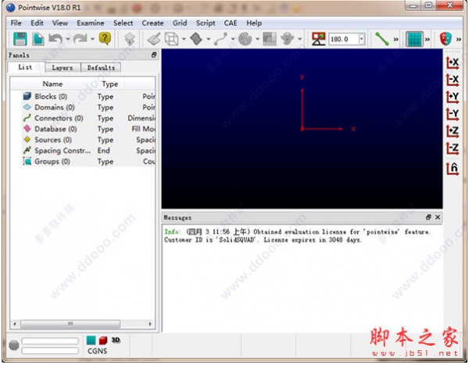Click the green connector draw icon
Image resolution: width=469 pixels, height=365 pixels.
(x=381, y=38)
